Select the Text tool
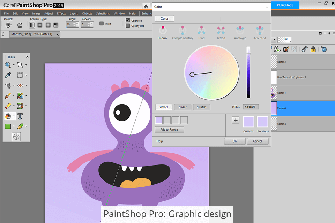This screenshot has height=223, width=335. 20,116
